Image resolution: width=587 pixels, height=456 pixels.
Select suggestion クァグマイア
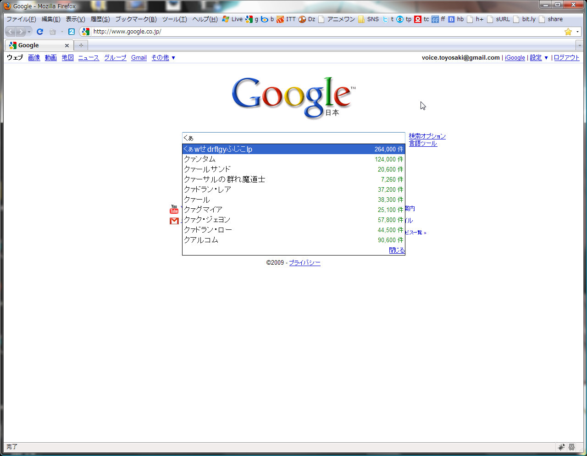(293, 210)
